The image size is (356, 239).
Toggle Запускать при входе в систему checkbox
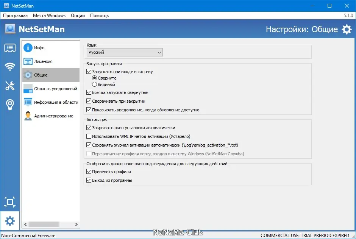click(89, 72)
